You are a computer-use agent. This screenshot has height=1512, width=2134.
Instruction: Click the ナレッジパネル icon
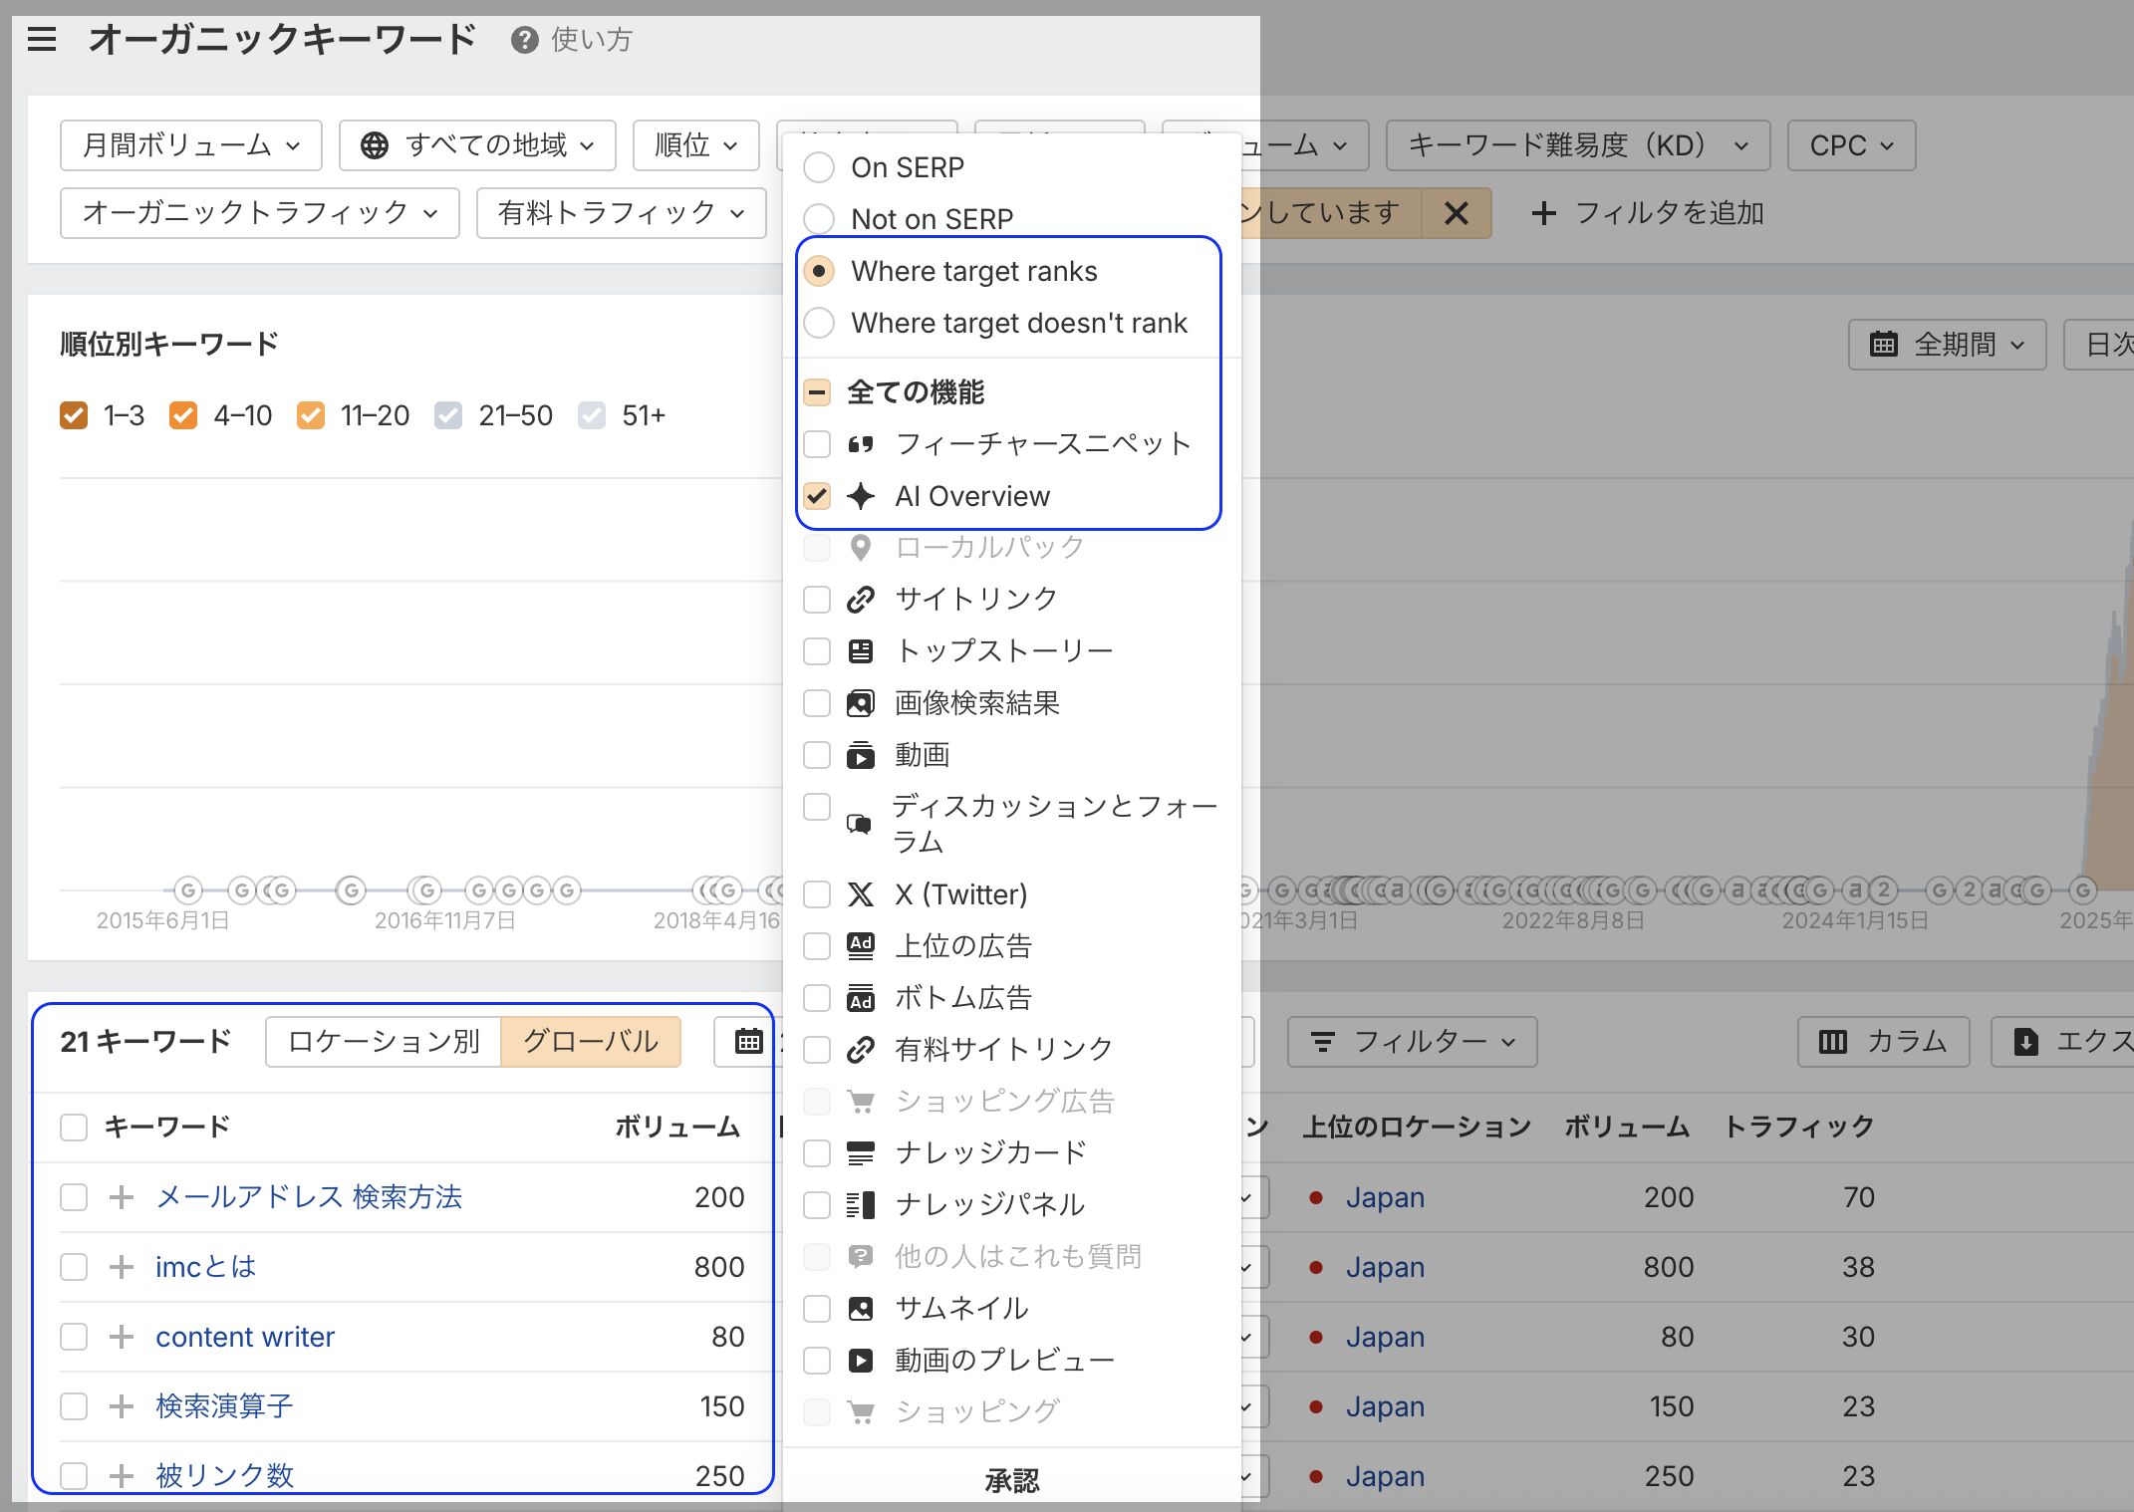[x=861, y=1205]
